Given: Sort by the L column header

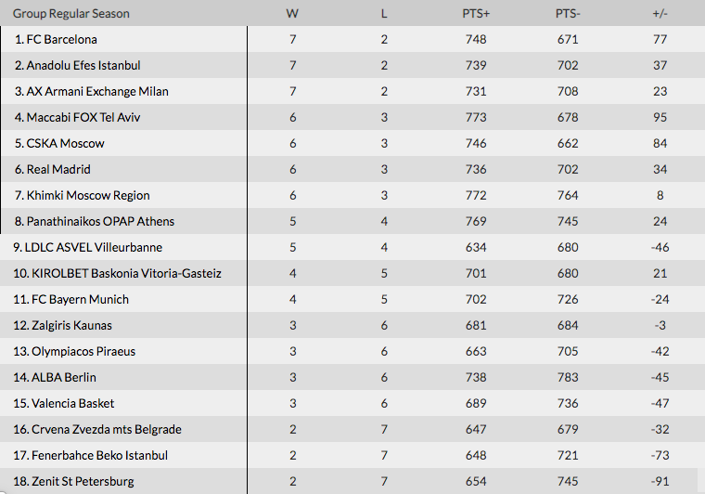Looking at the screenshot, I should tap(384, 14).
